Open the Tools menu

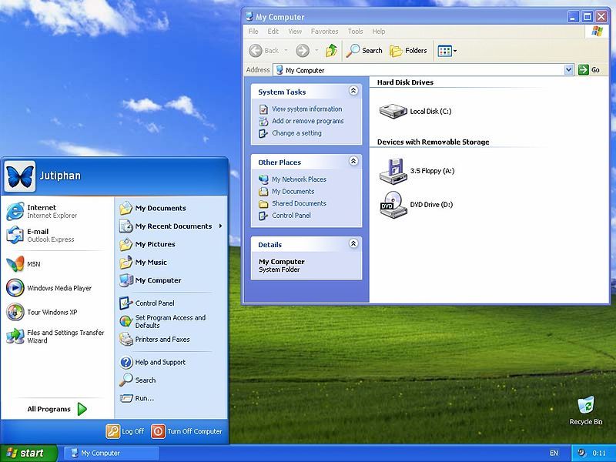pyautogui.click(x=355, y=32)
